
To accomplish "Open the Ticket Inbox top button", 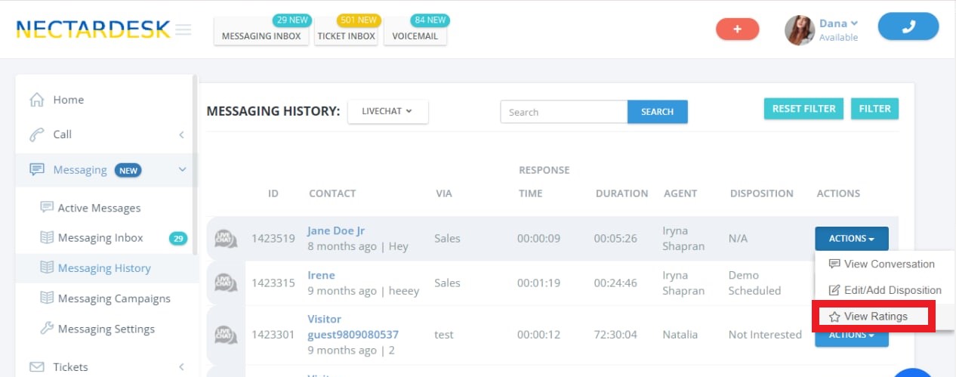I will pos(347,36).
